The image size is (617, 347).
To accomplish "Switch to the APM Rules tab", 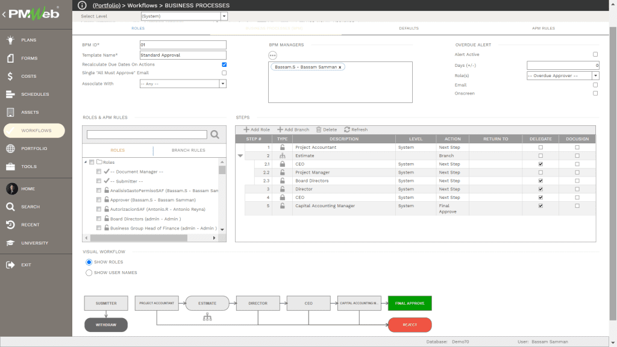I will pos(543,28).
